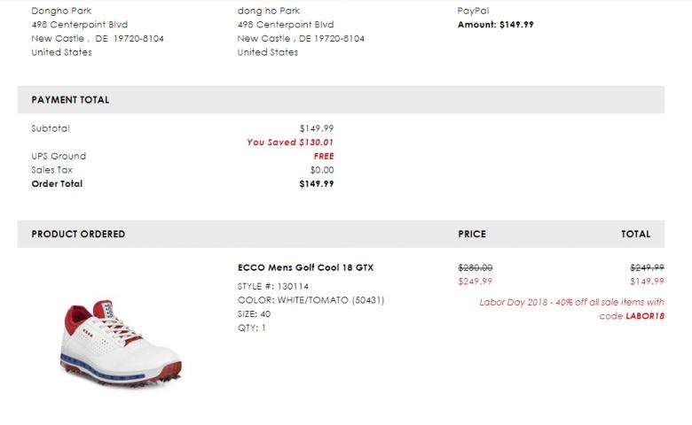This screenshot has height=425, width=692.
Task: Click the You Saved $130.01 text
Action: point(290,142)
